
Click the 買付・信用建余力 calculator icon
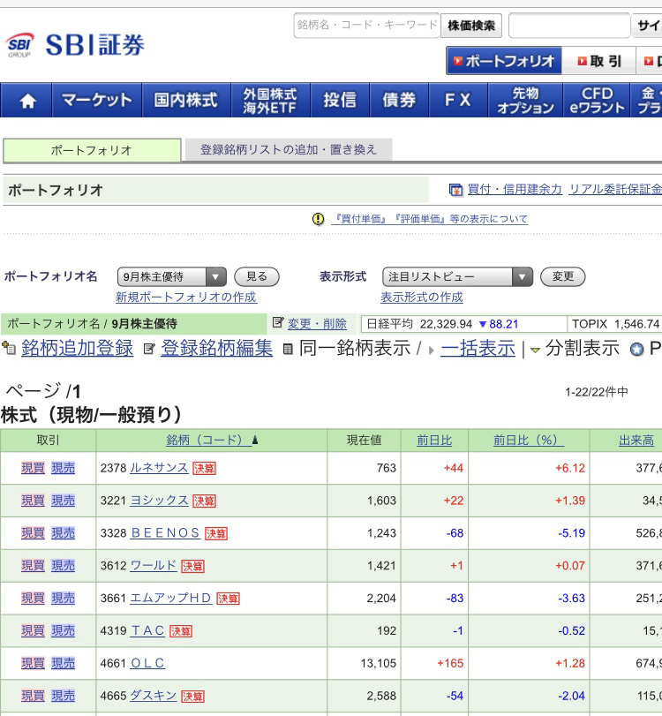click(455, 190)
